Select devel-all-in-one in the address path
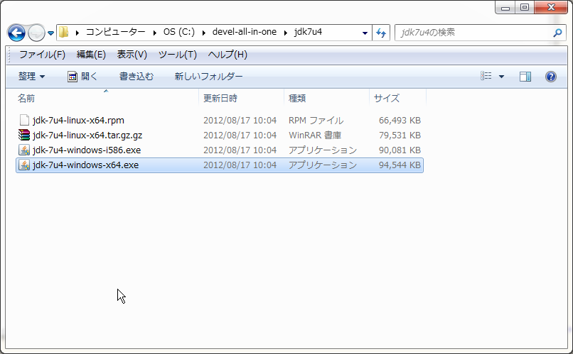Image resolution: width=573 pixels, height=354 pixels. (x=244, y=32)
